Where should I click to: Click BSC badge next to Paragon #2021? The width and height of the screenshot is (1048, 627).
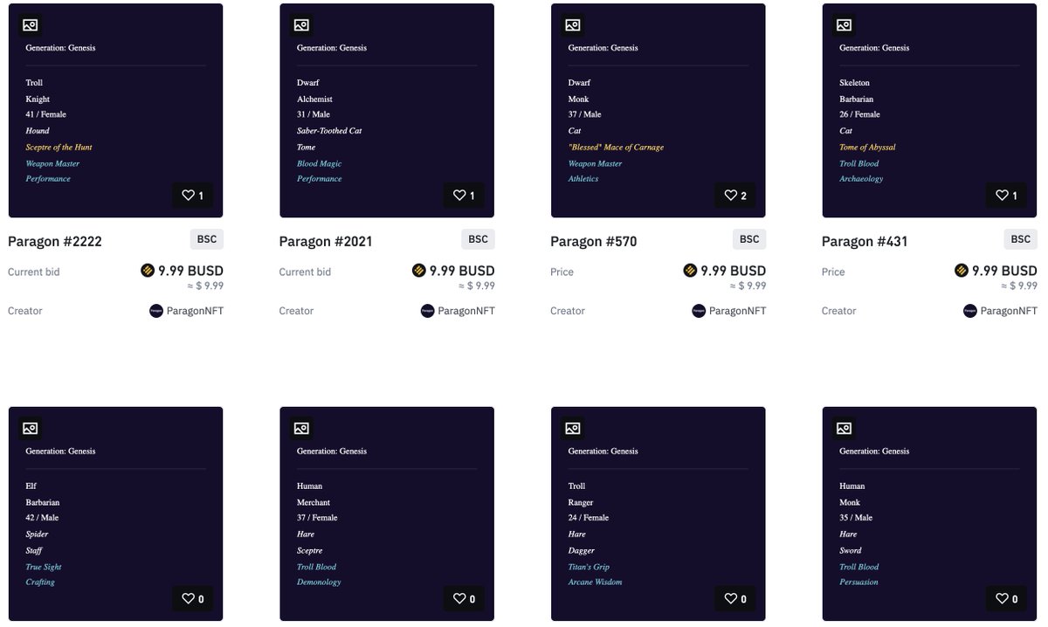click(x=479, y=239)
